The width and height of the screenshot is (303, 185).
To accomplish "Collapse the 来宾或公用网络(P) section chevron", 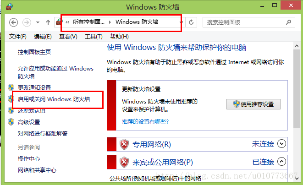I will [x=281, y=162].
